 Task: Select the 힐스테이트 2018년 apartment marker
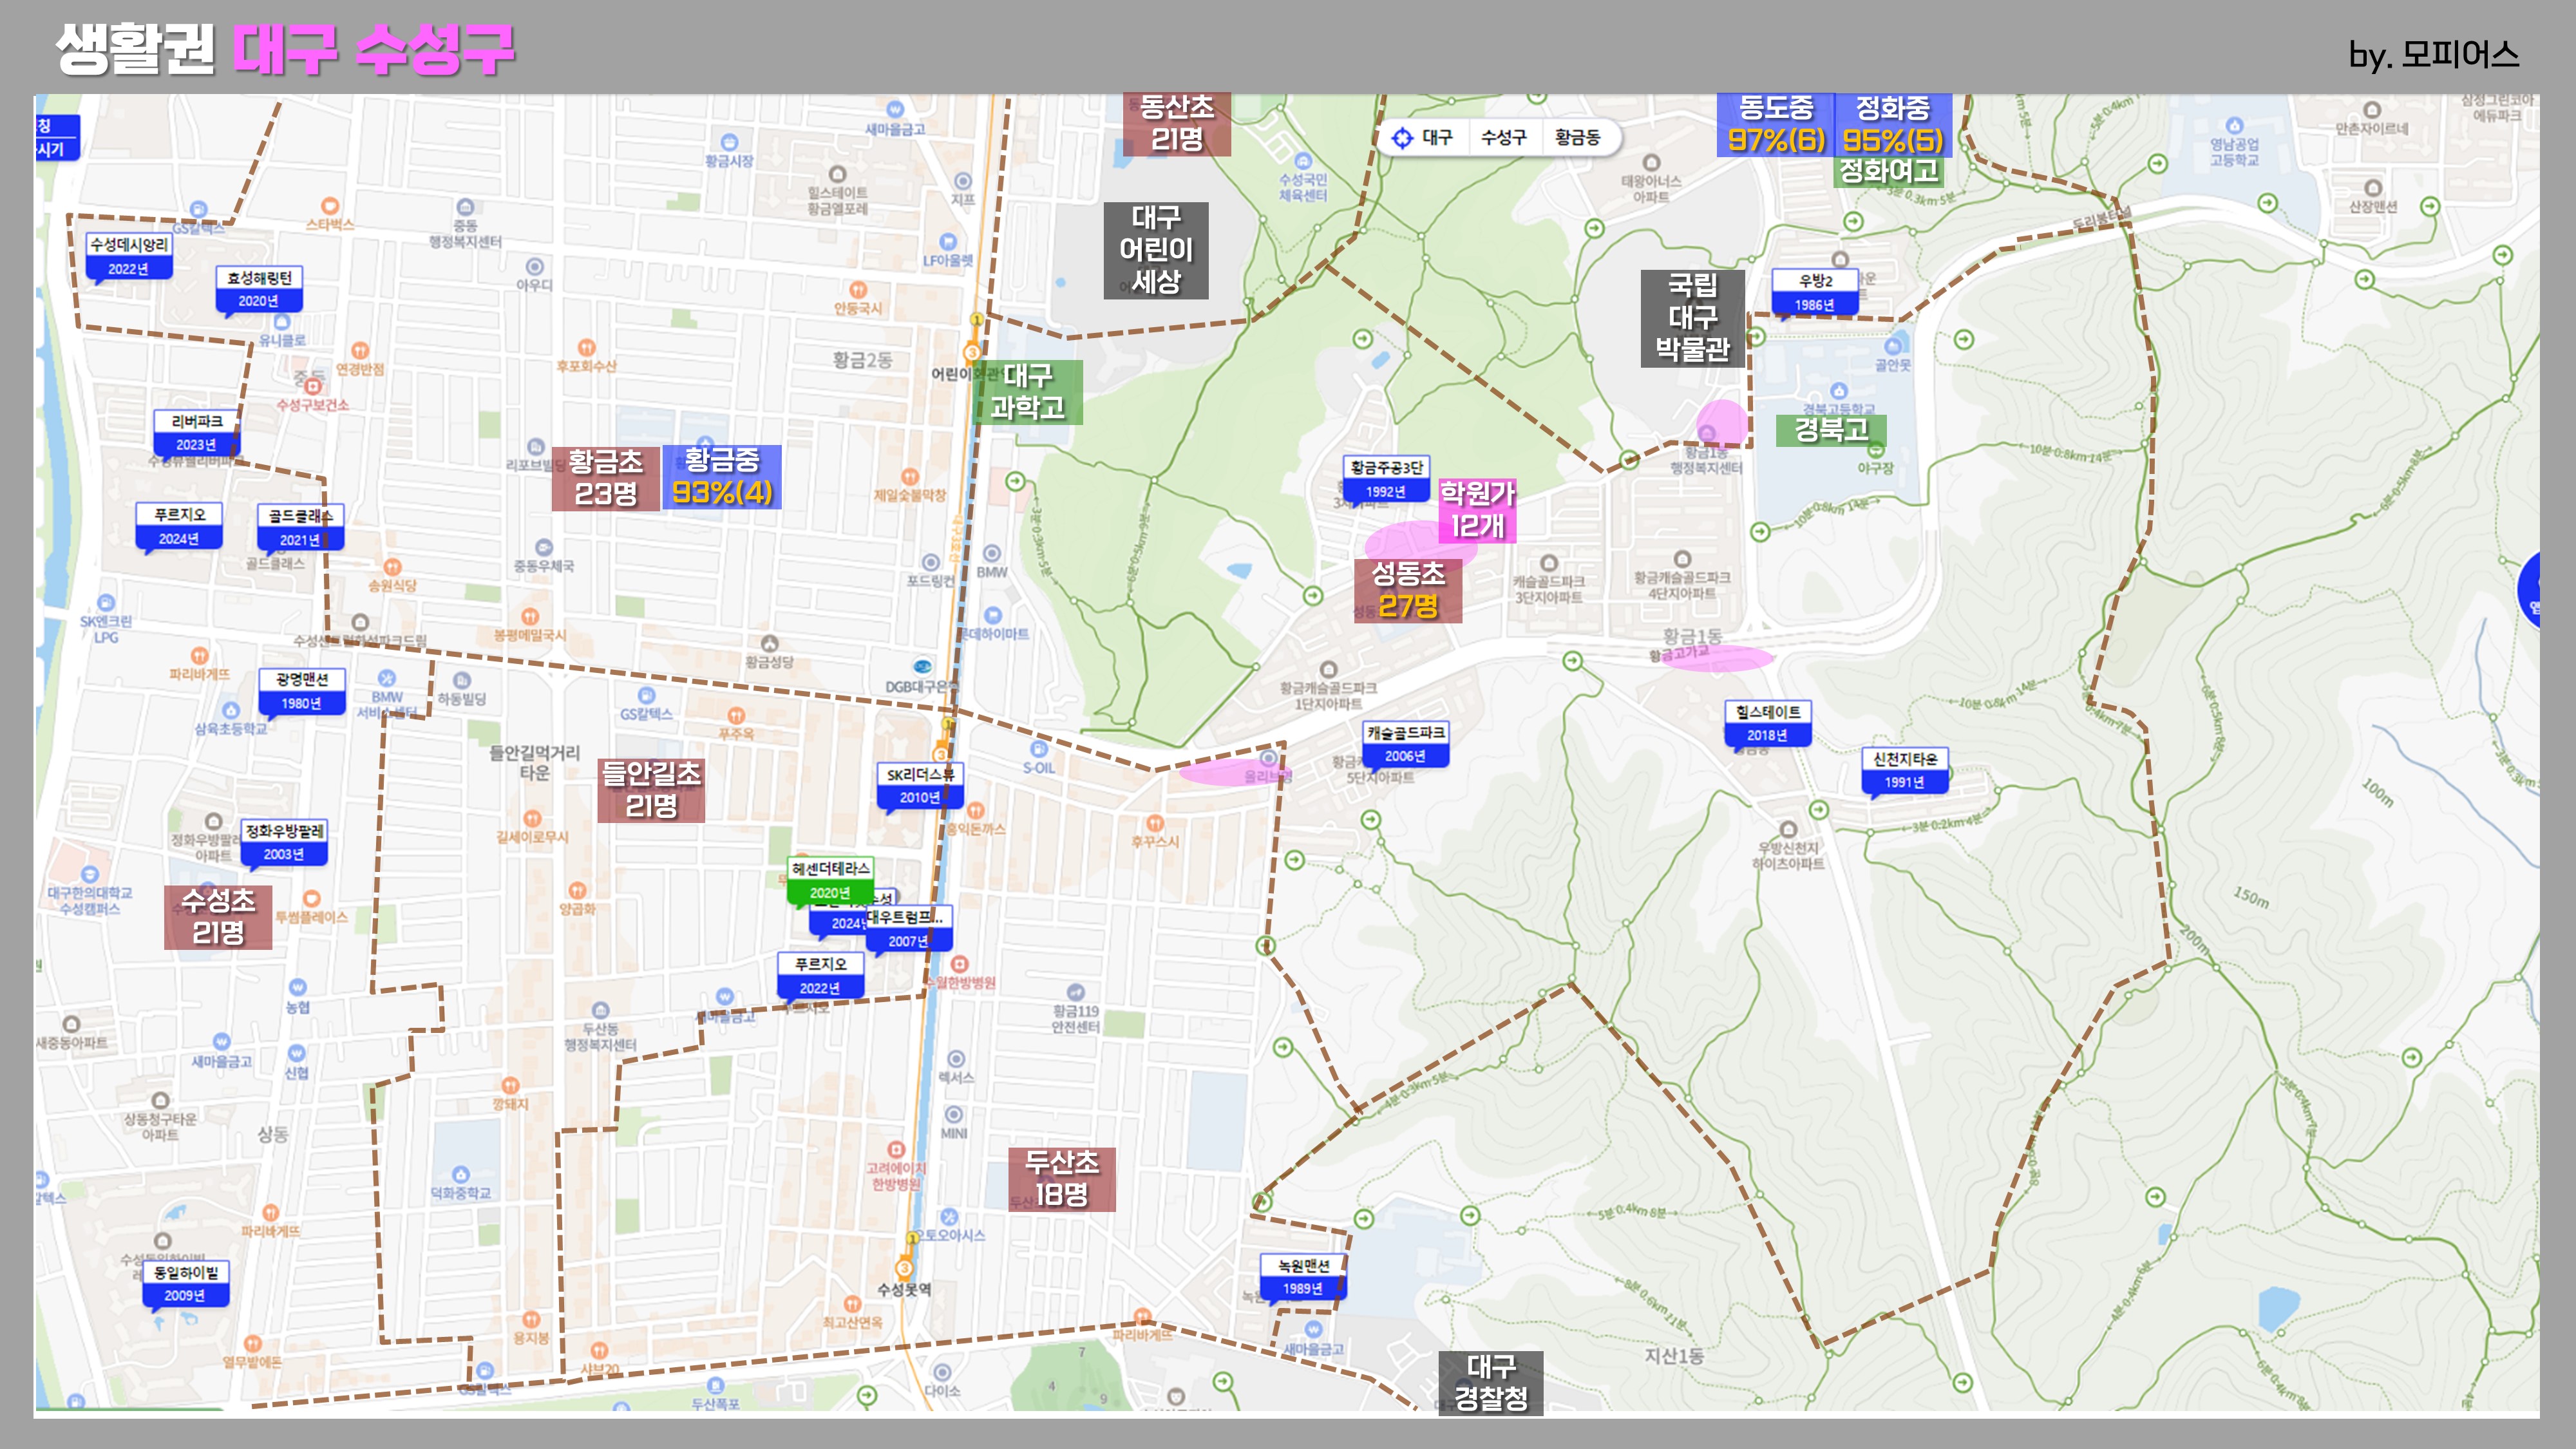(1767, 724)
